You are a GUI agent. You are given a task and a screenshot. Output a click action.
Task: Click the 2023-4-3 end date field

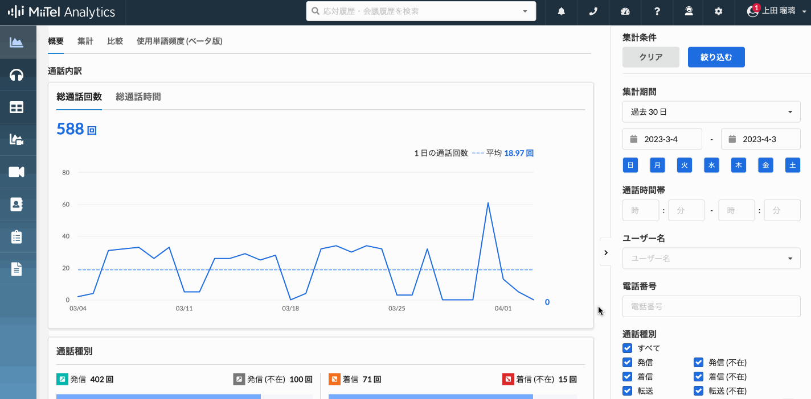(x=761, y=139)
